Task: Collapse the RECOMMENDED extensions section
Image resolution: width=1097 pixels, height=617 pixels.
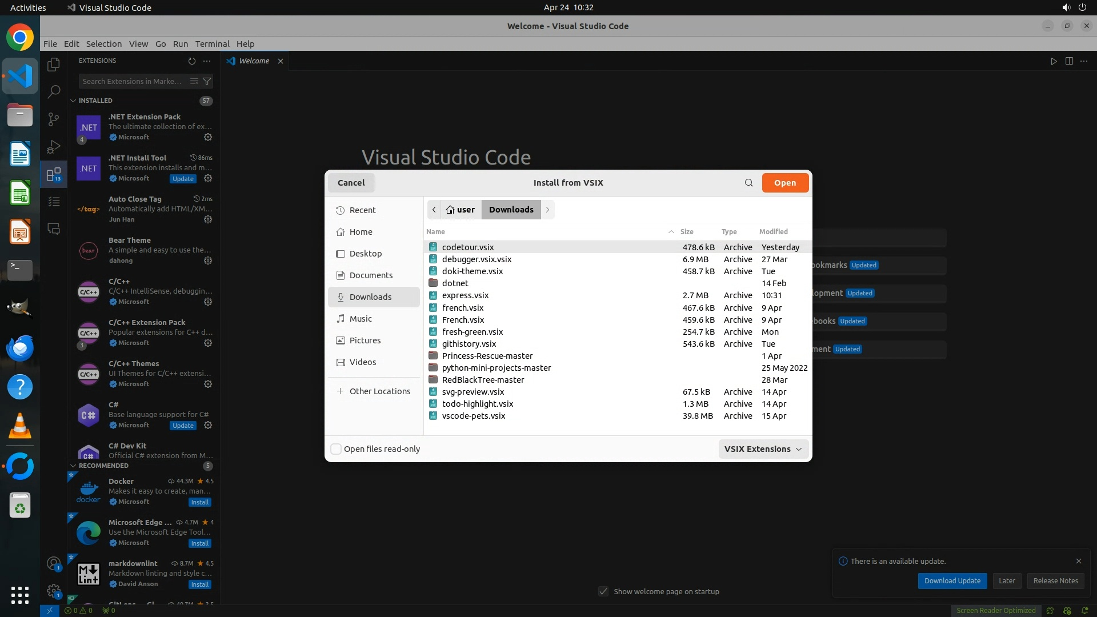Action: 73,466
